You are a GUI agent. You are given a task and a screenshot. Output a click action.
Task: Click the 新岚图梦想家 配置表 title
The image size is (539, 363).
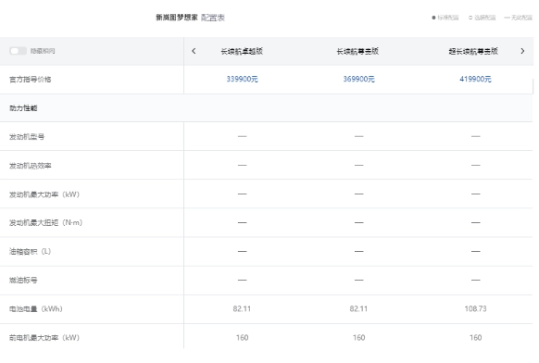tap(190, 18)
